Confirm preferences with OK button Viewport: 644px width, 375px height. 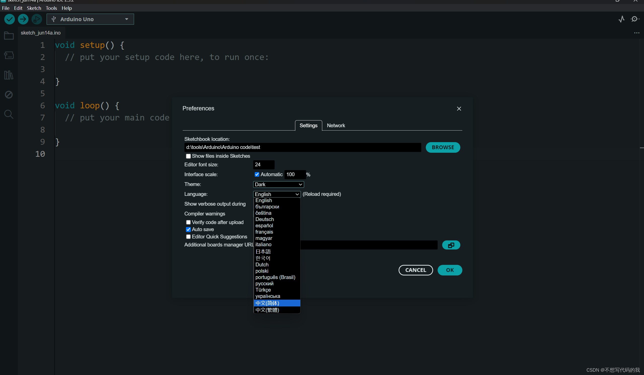click(x=450, y=270)
